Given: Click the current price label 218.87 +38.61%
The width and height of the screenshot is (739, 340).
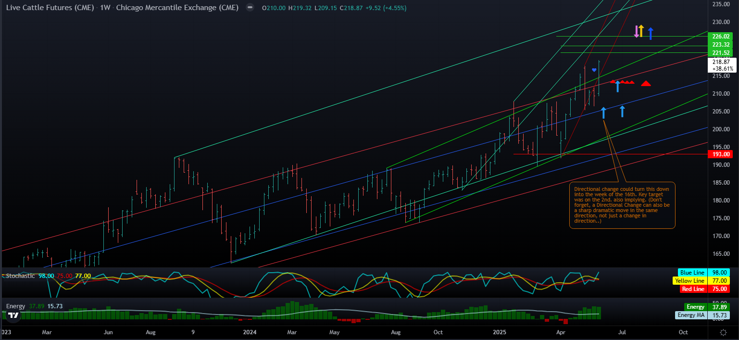Looking at the screenshot, I should [722, 65].
